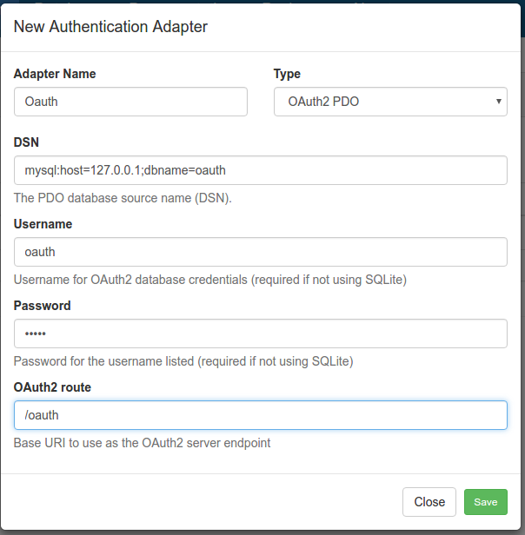The width and height of the screenshot is (525, 535).
Task: Click the Type label above the select
Action: coord(287,74)
